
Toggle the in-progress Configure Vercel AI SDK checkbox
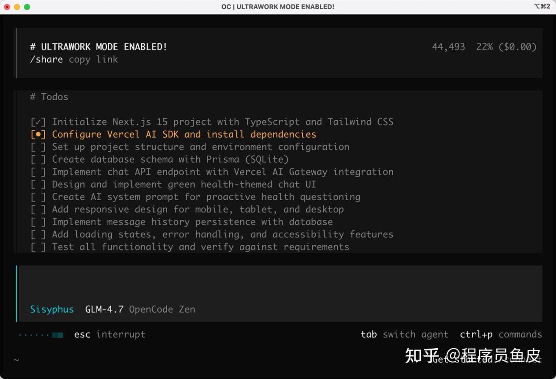[38, 135]
